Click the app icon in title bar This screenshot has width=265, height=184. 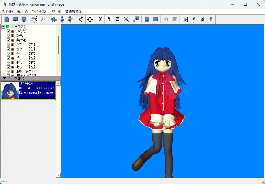coord(5,4)
